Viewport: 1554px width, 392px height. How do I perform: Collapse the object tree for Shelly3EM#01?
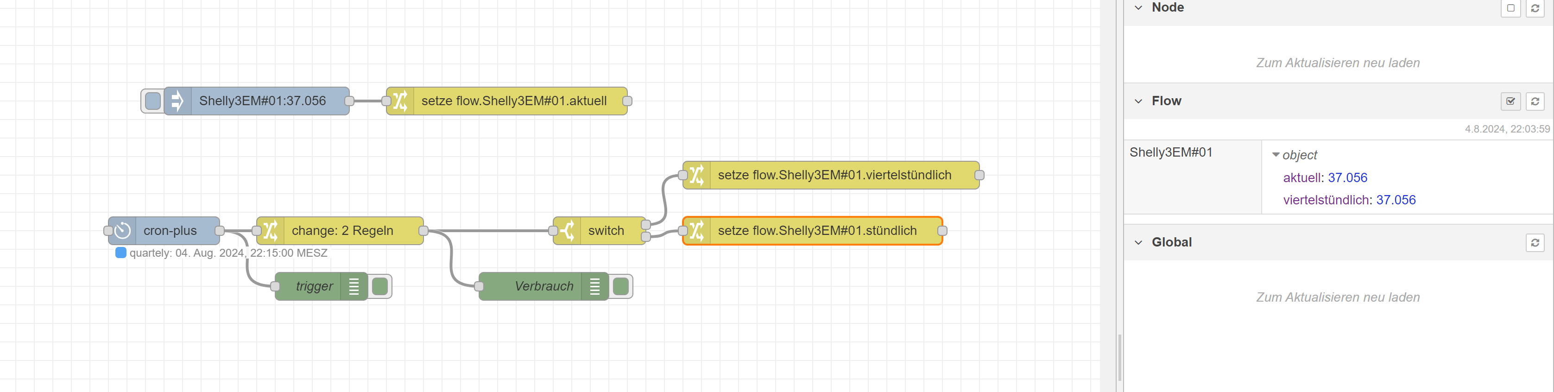[1276, 155]
